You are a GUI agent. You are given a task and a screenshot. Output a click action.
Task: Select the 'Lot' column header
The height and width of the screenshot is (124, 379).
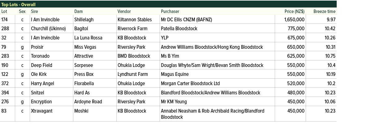4,11
